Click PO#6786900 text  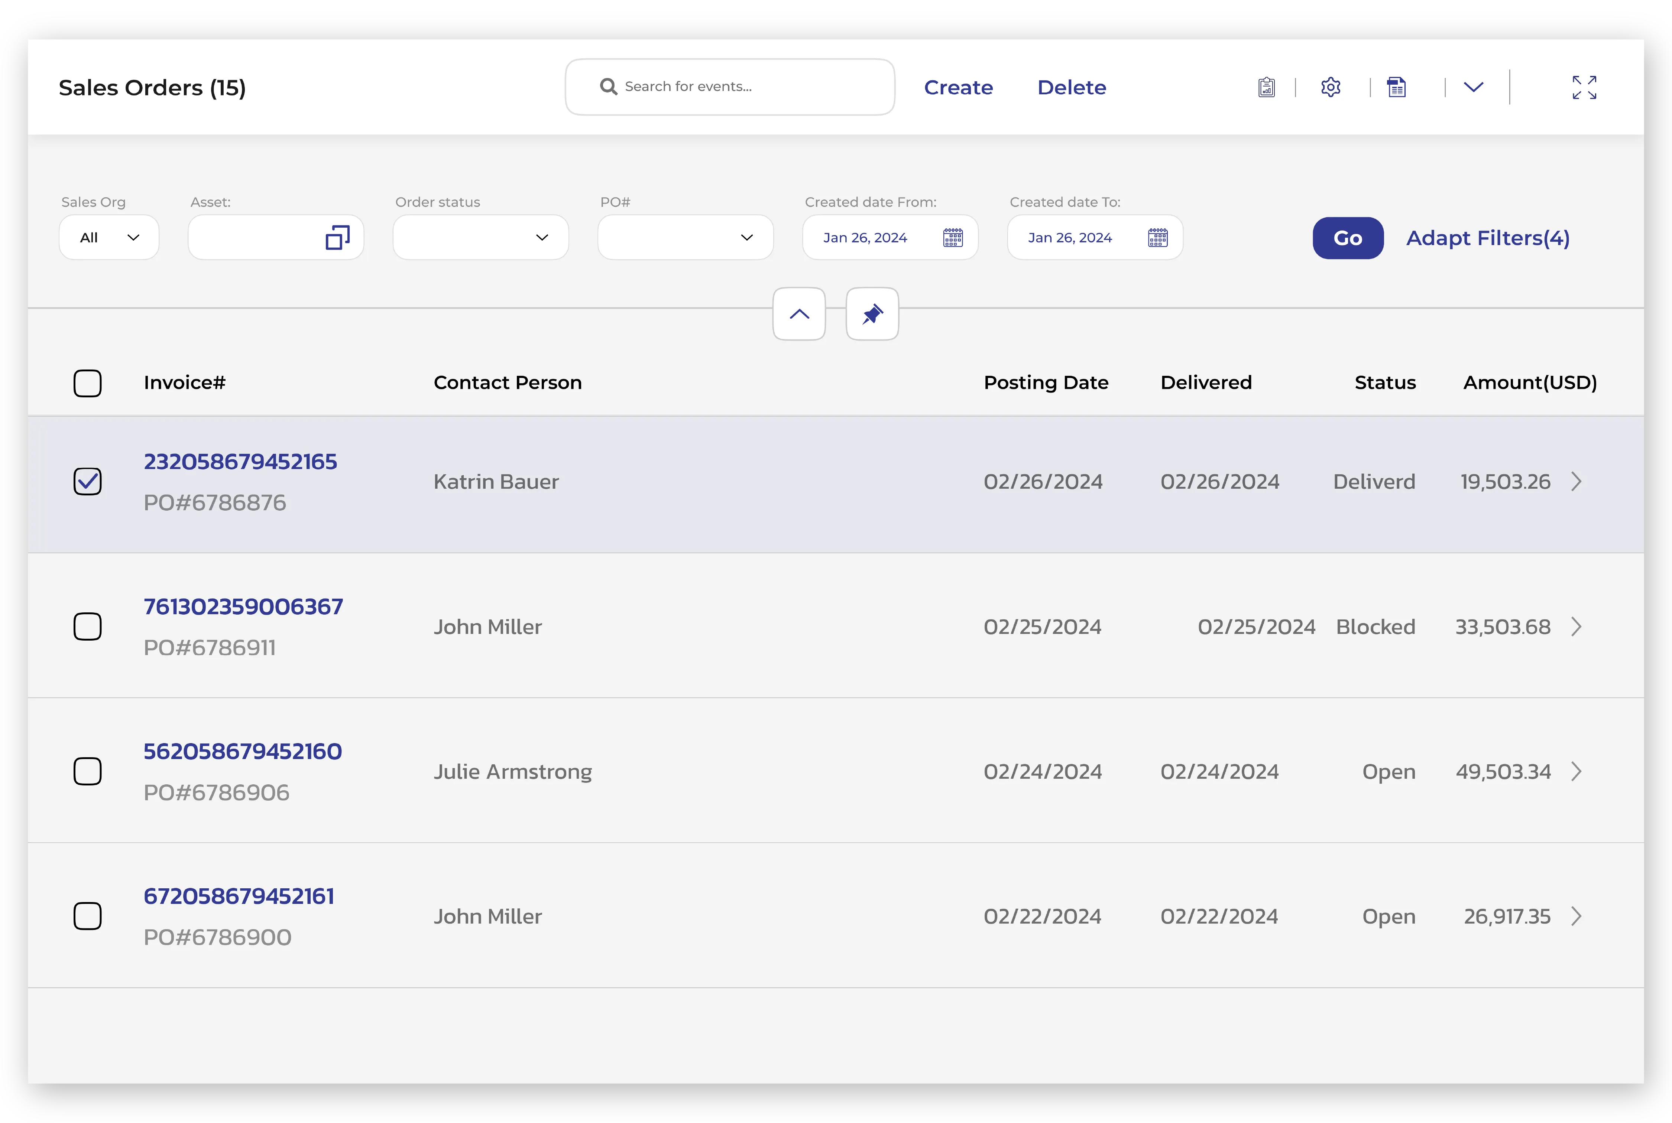[x=217, y=937]
